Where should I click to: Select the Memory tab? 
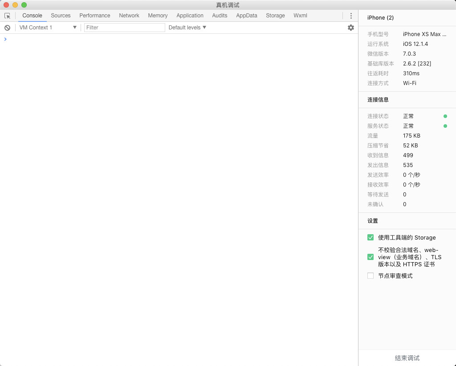click(x=158, y=16)
